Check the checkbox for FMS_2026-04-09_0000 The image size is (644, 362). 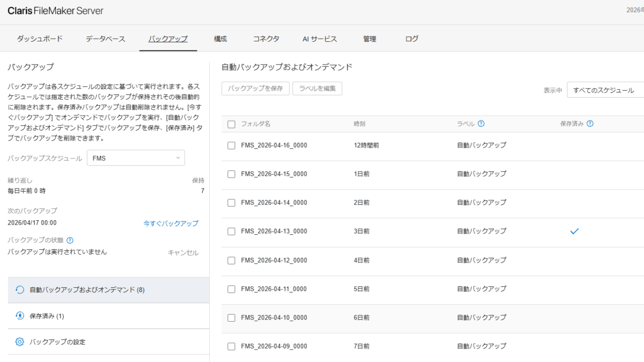231,346
